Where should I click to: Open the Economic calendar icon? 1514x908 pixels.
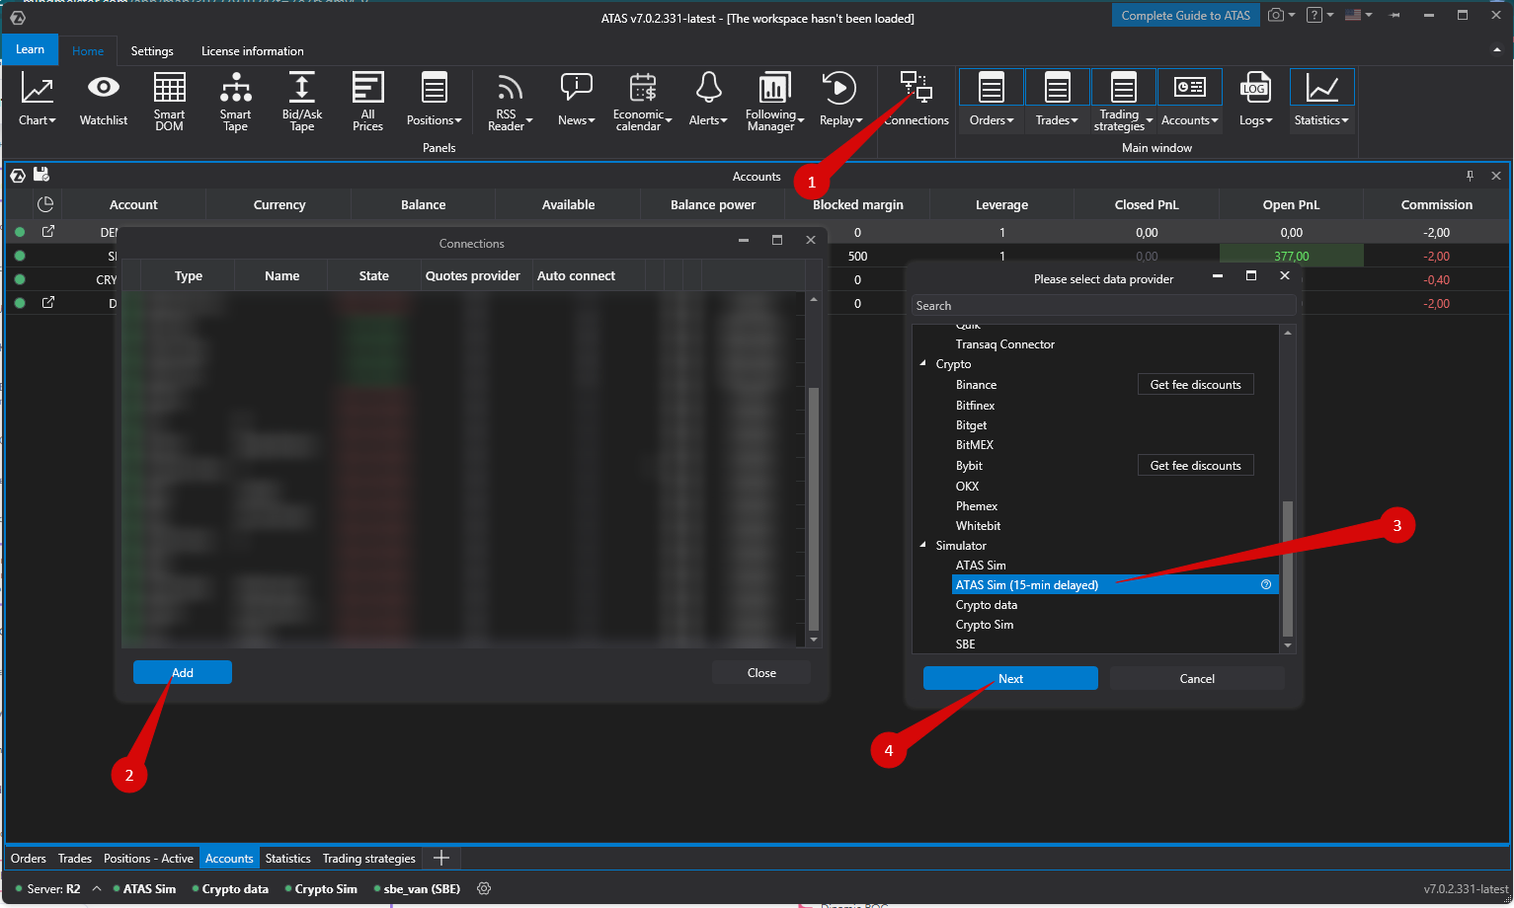point(642,88)
